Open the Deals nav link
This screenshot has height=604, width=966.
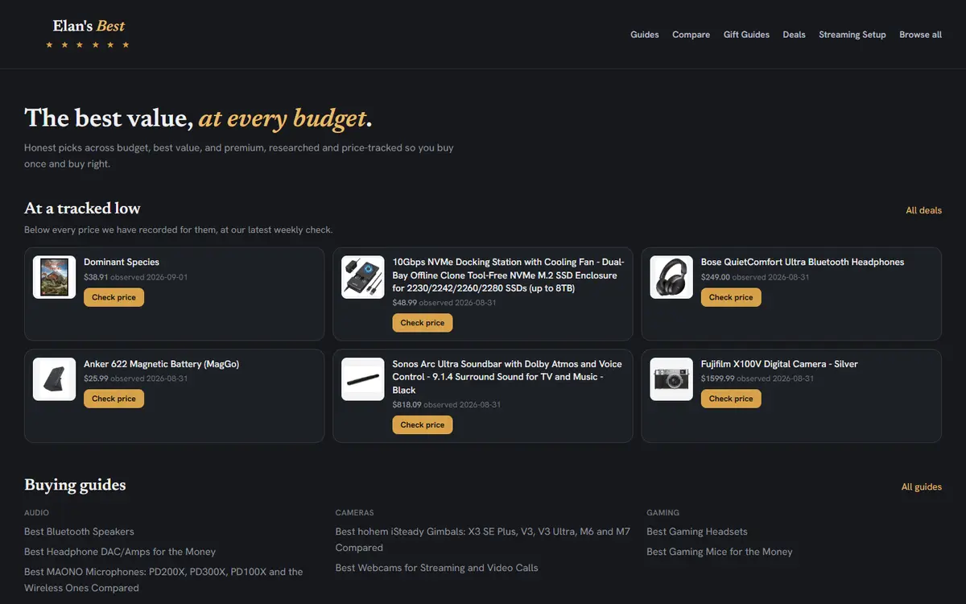794,35
